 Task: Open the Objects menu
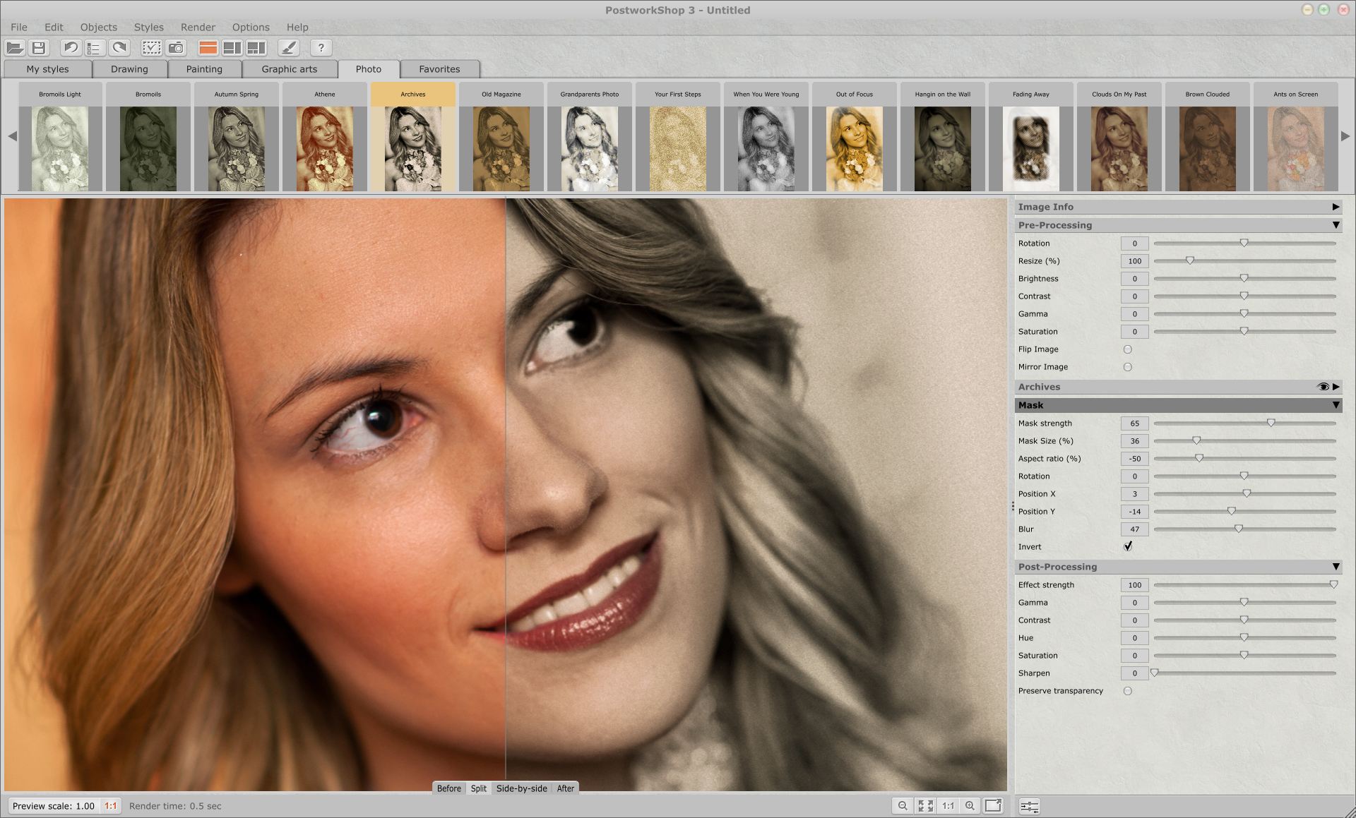(x=100, y=26)
